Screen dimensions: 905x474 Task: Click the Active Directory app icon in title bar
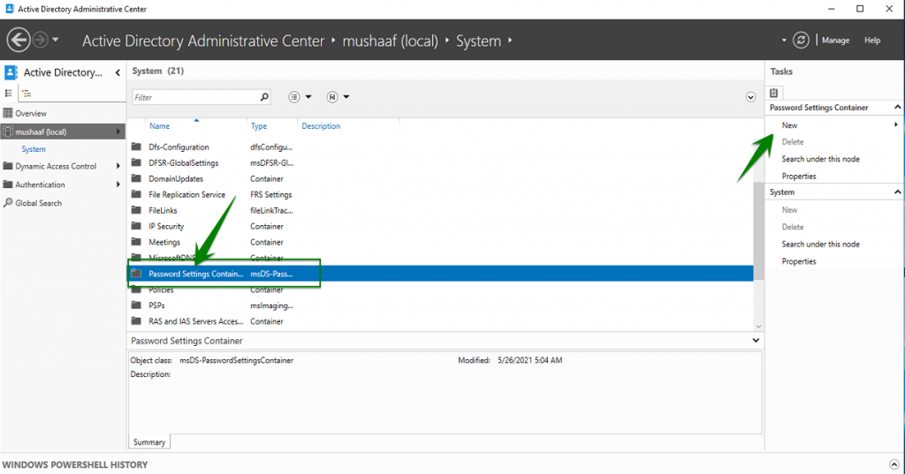tap(9, 9)
